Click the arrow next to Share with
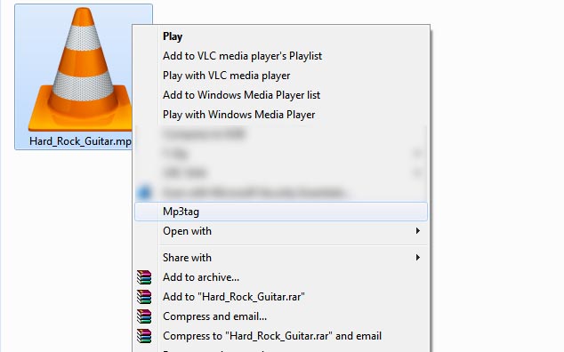 (x=417, y=258)
